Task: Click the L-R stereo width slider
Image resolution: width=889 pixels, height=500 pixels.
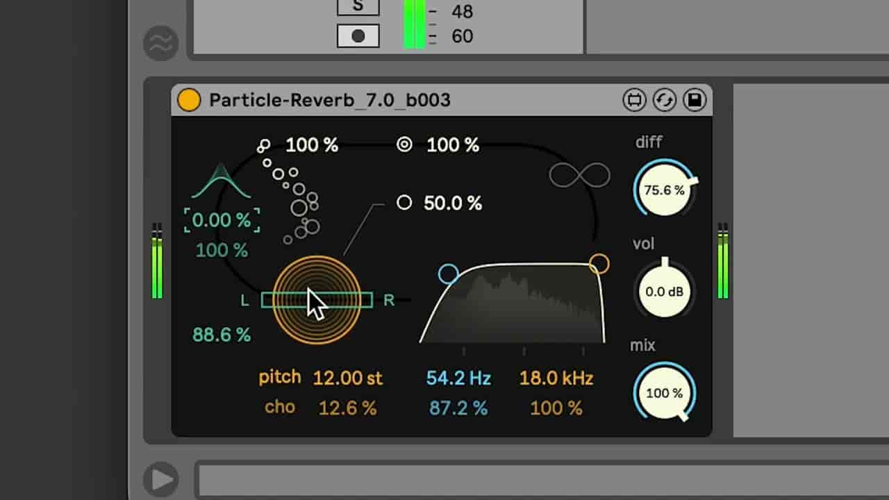Action: 316,300
